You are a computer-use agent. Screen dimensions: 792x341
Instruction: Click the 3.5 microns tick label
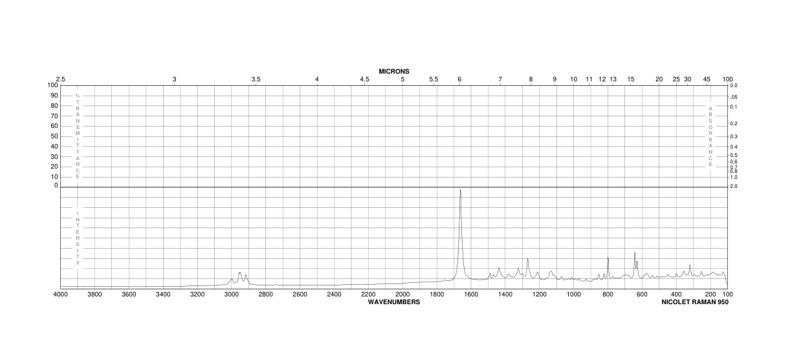pyautogui.click(x=256, y=79)
